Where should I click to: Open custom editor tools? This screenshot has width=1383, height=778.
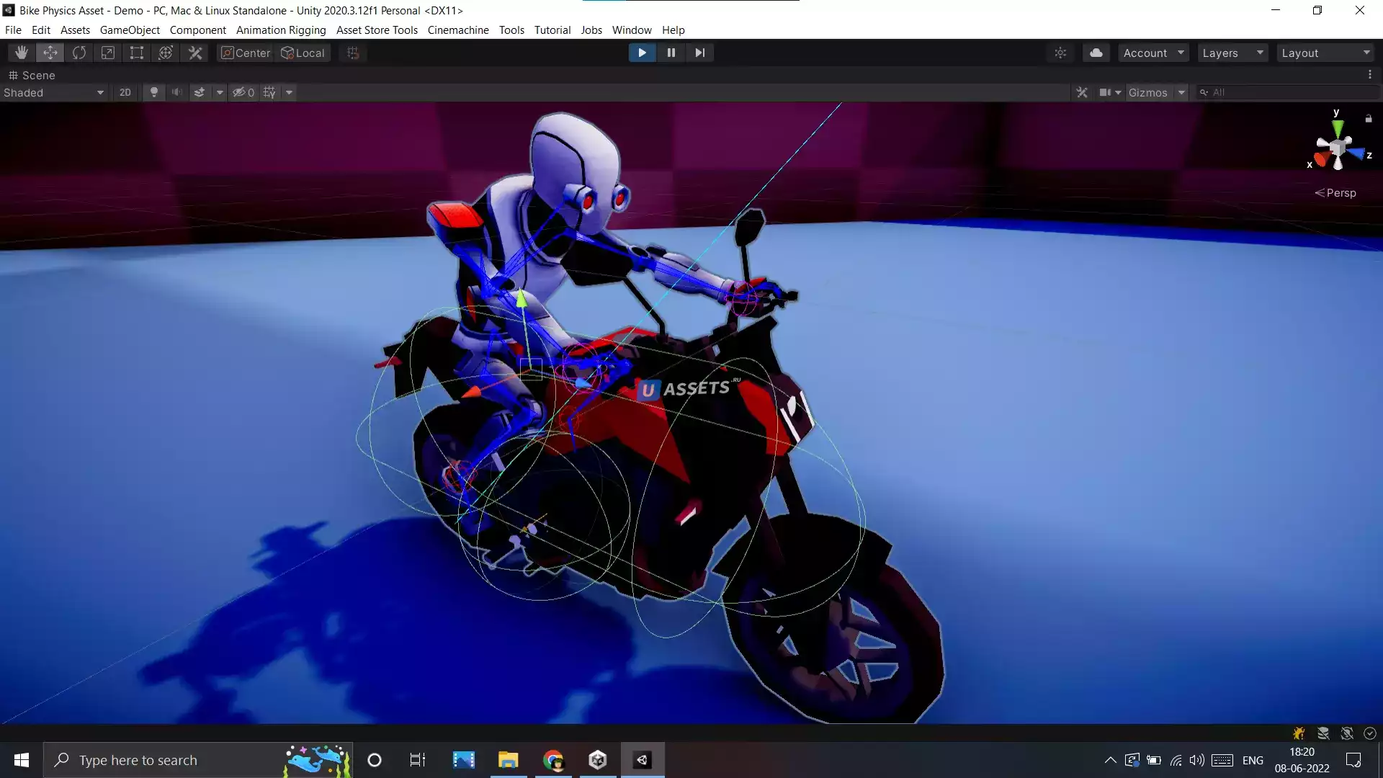[195, 53]
